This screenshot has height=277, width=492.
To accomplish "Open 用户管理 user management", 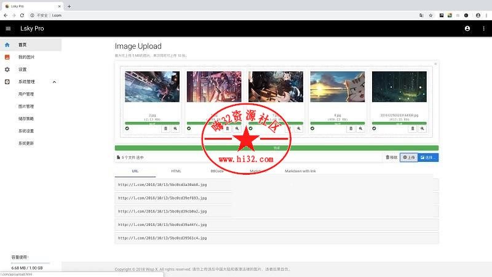I will tap(26, 94).
